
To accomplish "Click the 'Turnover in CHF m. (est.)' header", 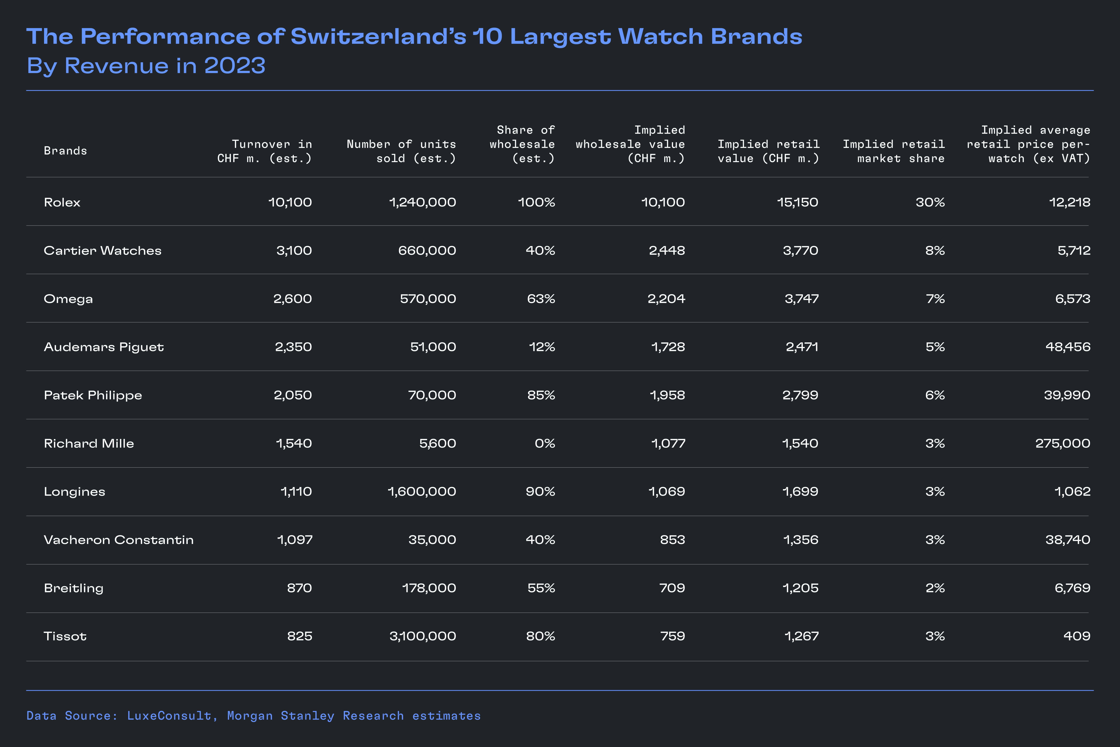I will pyautogui.click(x=265, y=151).
